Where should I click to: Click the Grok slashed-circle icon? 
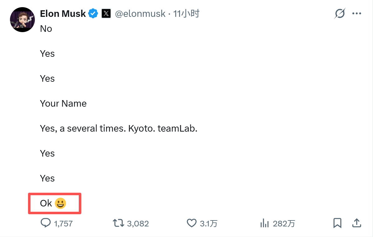(340, 14)
